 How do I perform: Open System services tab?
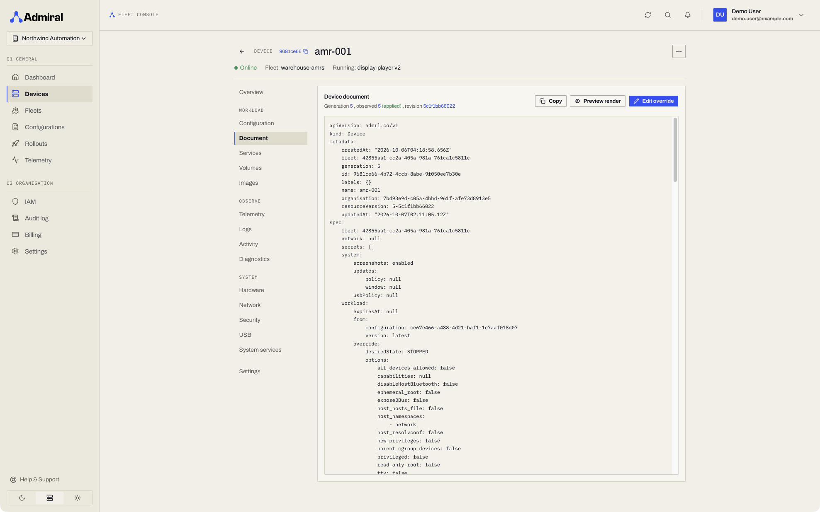click(x=271, y=350)
